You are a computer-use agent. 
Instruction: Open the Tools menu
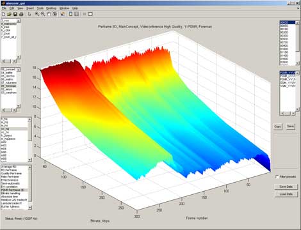(40, 8)
